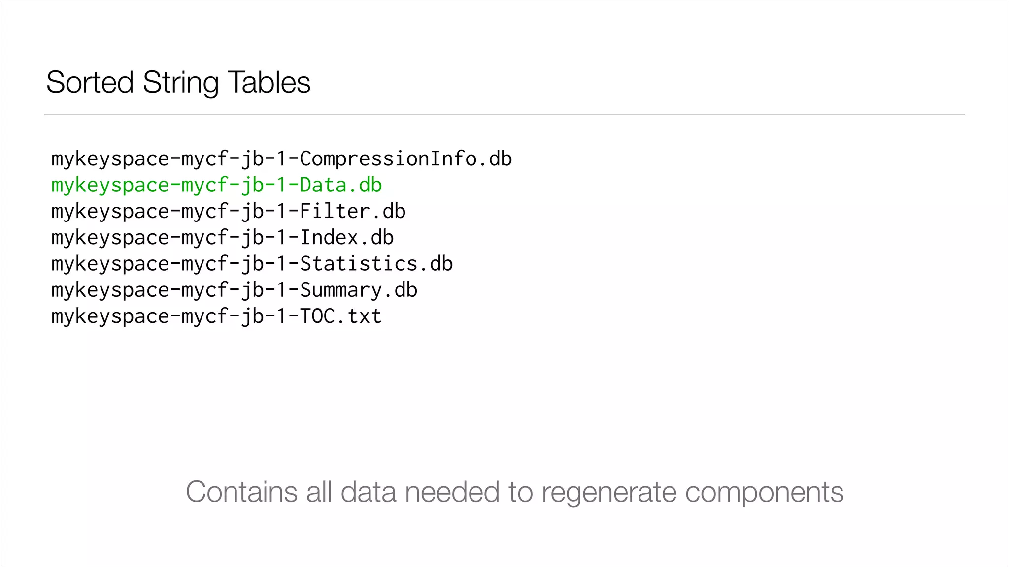
Task: Click the word 'Tables' in the title
Action: click(x=269, y=82)
